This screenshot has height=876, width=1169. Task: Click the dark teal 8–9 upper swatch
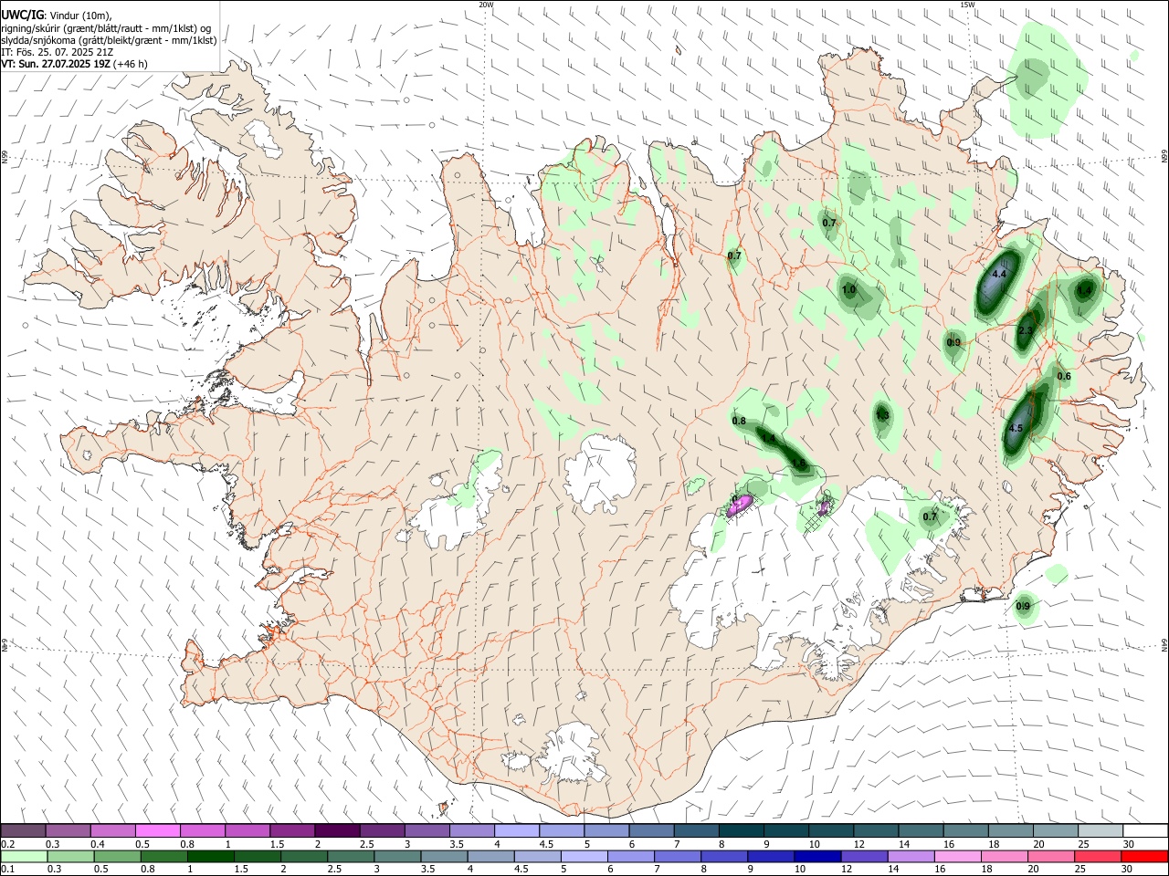click(x=740, y=830)
